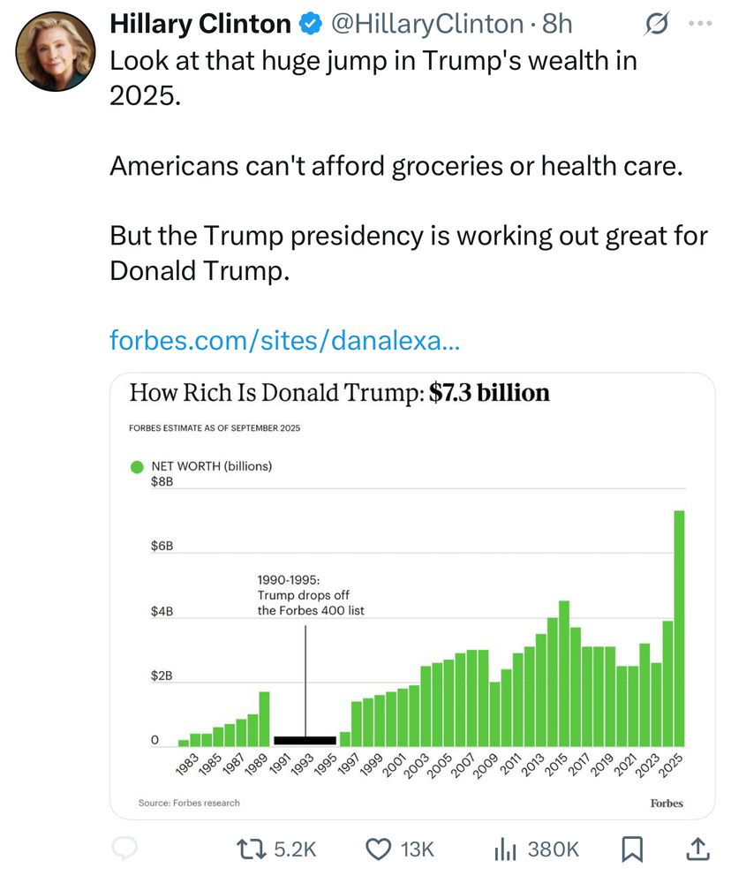Open Hillary Clinton's profile picture
The image size is (731, 883).
coord(54,52)
